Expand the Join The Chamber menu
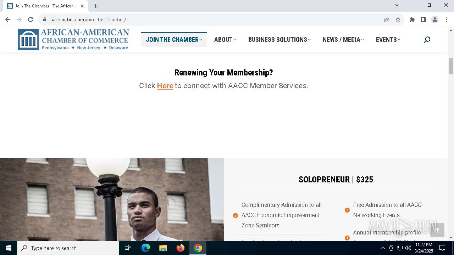Screen dimensions: 454x255 [174, 40]
